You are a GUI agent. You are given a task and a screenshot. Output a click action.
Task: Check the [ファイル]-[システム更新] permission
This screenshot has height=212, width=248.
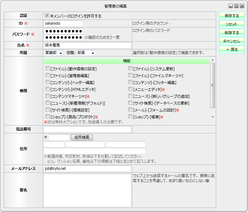click(x=131, y=69)
